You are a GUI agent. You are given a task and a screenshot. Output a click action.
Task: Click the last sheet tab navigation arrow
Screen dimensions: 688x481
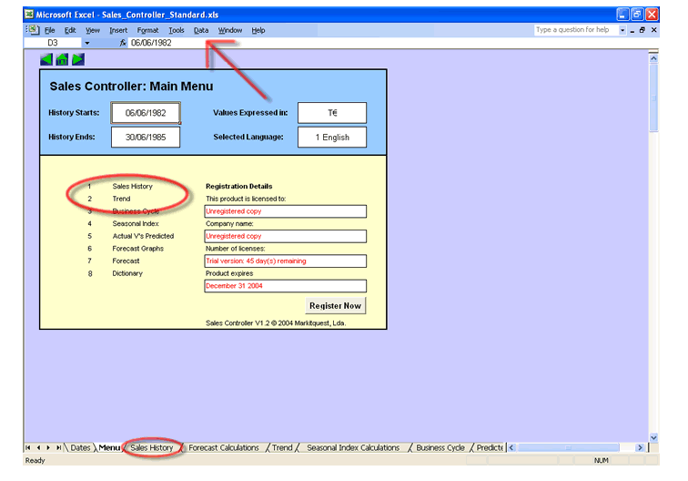point(58,447)
